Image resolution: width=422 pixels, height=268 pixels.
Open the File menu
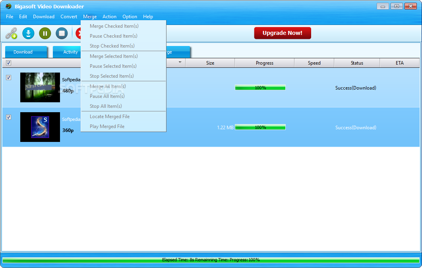point(10,17)
